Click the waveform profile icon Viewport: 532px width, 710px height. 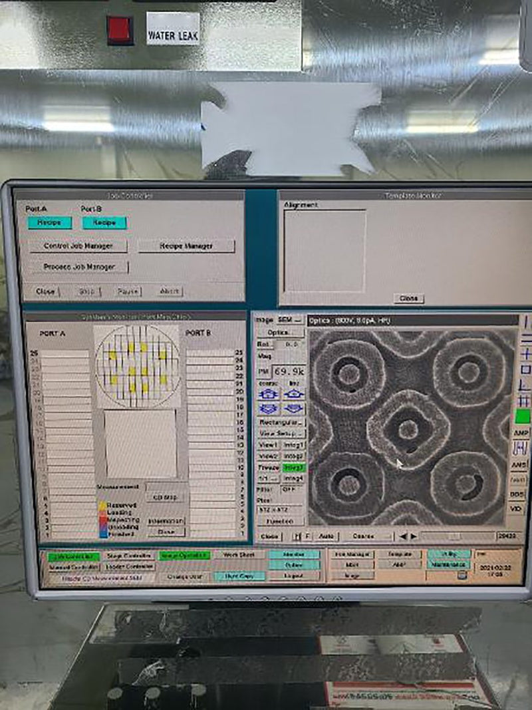coord(520,448)
